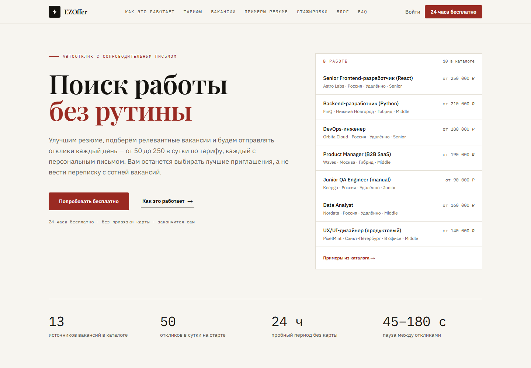Click the «без рутины» red headline text
Image resolution: width=531 pixels, height=368 pixels.
tap(121, 112)
